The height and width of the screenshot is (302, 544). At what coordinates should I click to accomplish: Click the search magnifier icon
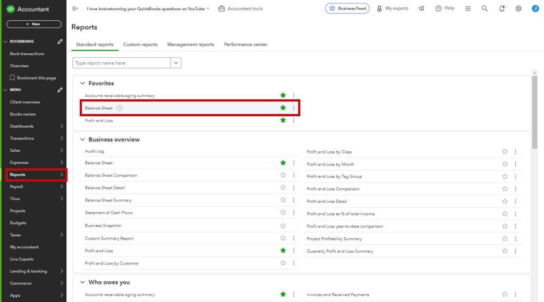click(484, 8)
